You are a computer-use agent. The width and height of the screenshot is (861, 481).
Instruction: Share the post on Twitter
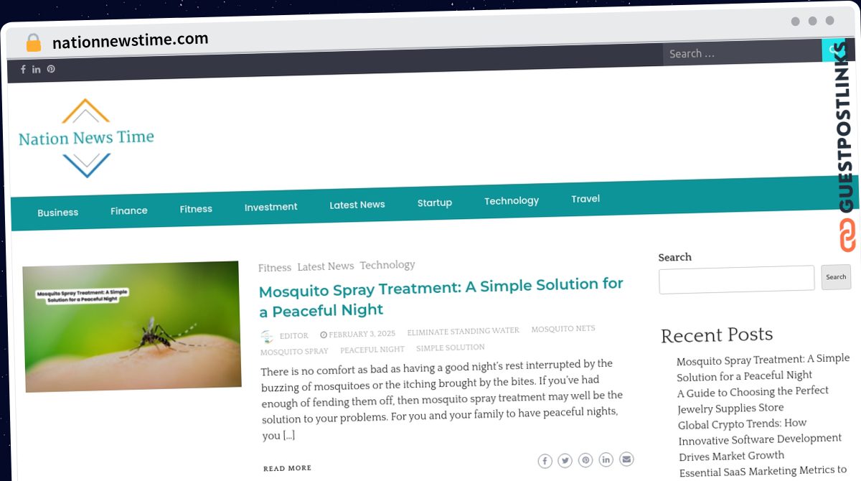[x=565, y=460]
